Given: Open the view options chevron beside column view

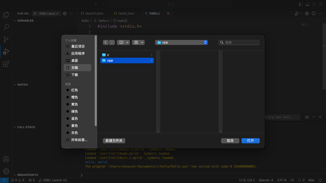Looking at the screenshot, I should [127, 42].
